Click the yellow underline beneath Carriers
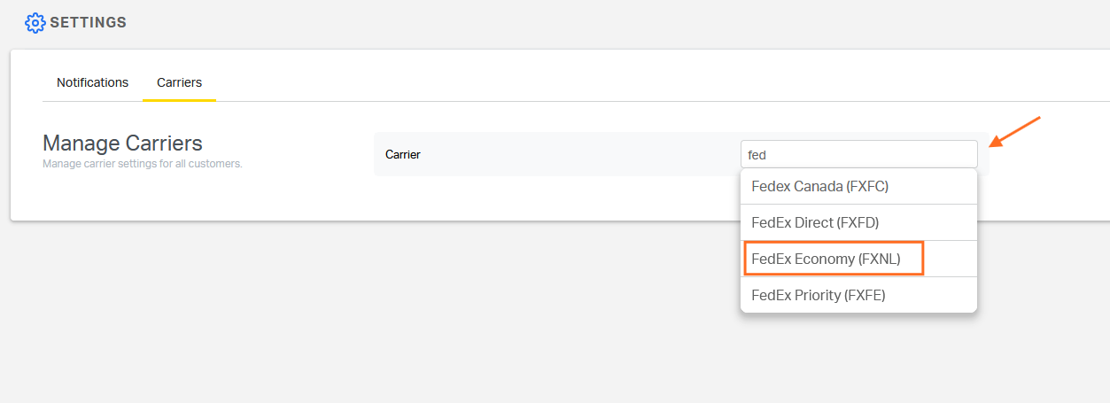 [x=179, y=100]
